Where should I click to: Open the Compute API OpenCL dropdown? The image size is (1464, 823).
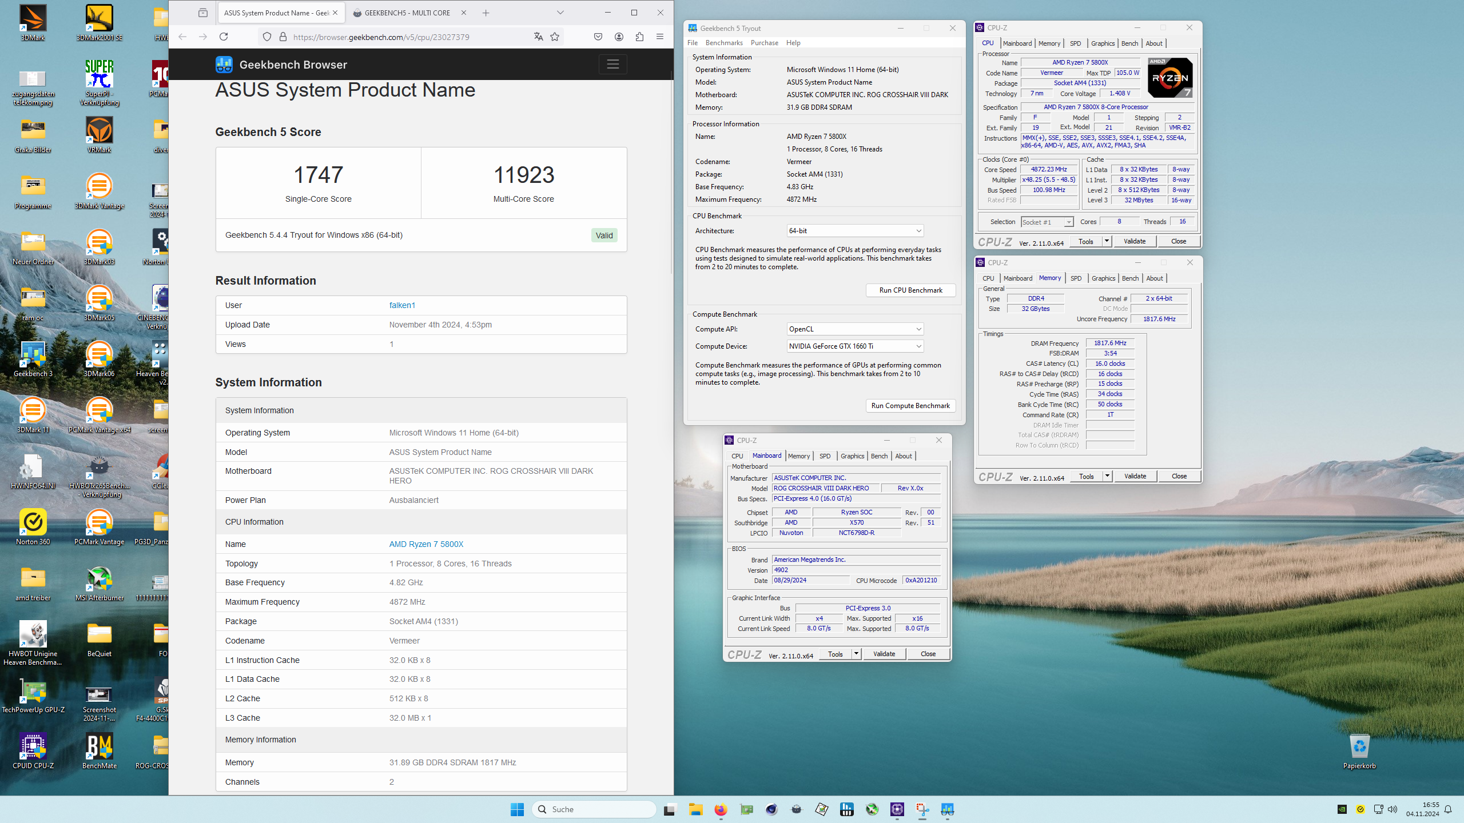(x=856, y=329)
